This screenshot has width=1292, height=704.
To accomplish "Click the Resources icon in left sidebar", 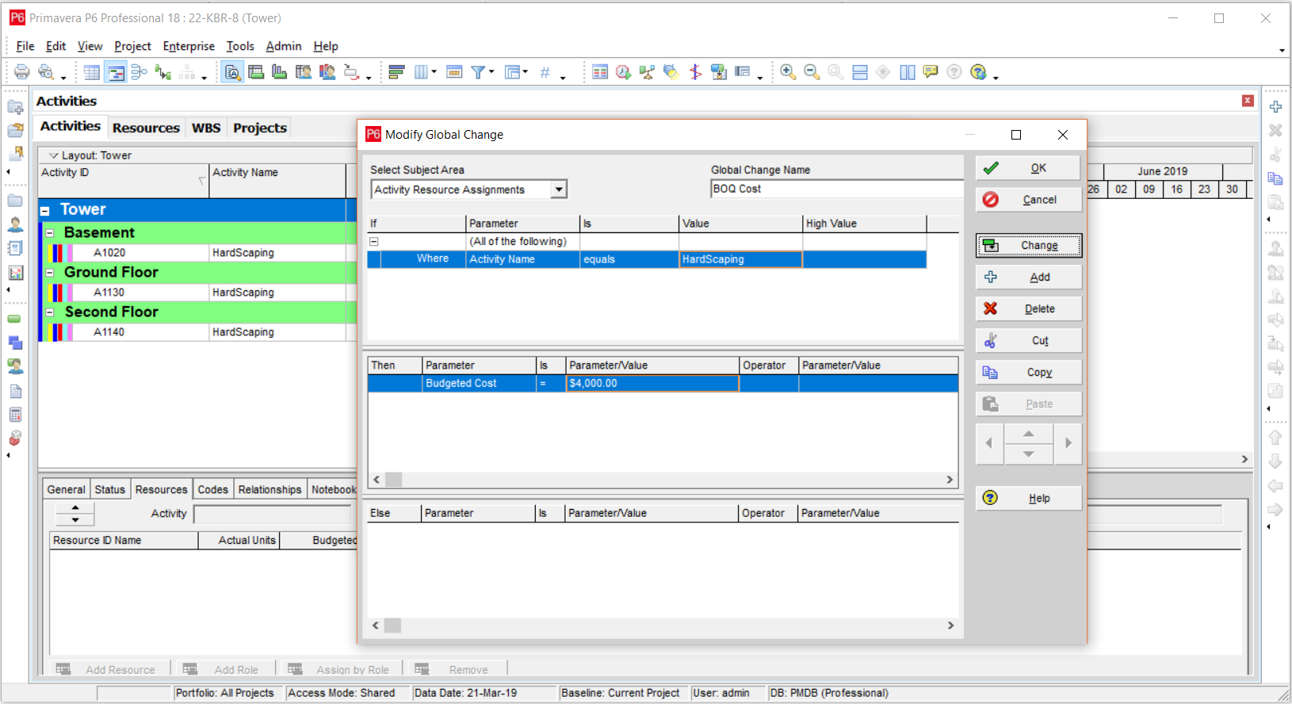I will tap(15, 225).
